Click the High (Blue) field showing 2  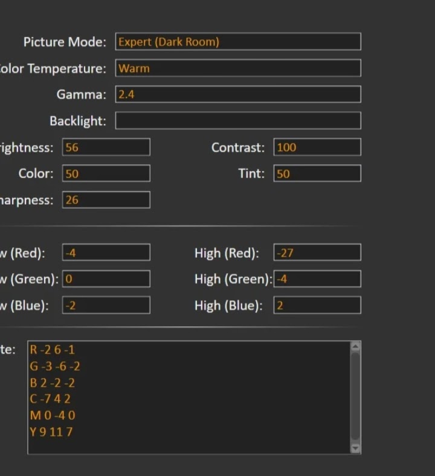coord(317,306)
